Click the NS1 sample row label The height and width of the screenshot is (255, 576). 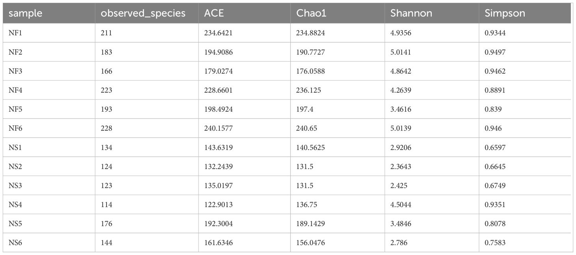[15, 148]
